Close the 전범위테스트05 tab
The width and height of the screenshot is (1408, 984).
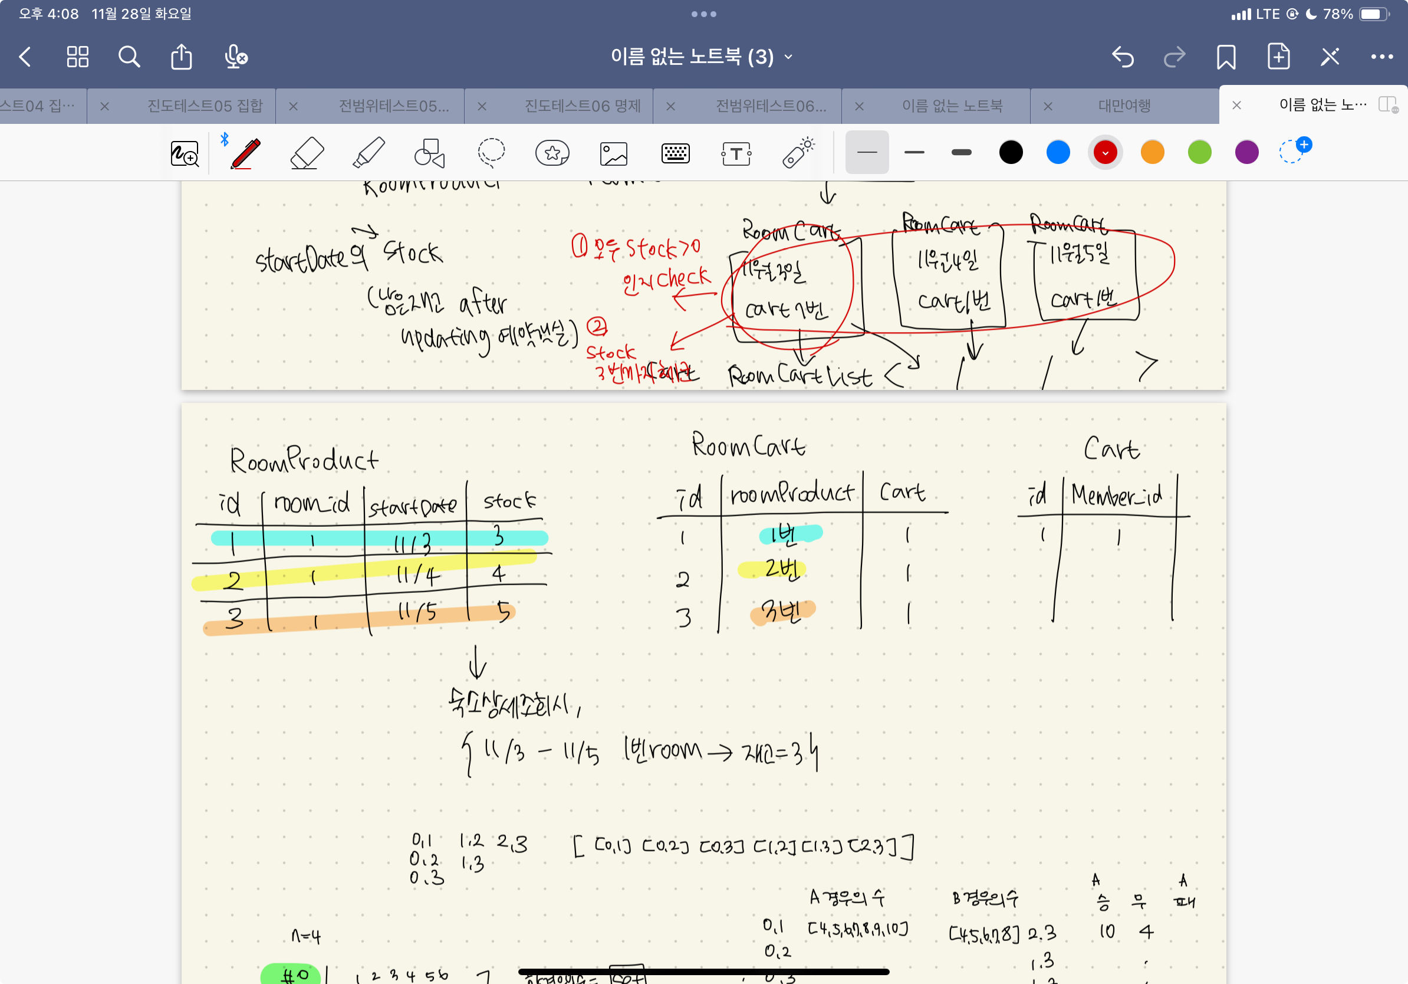(x=293, y=106)
